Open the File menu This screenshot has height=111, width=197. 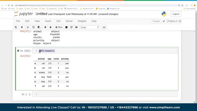[x=18, y=21]
